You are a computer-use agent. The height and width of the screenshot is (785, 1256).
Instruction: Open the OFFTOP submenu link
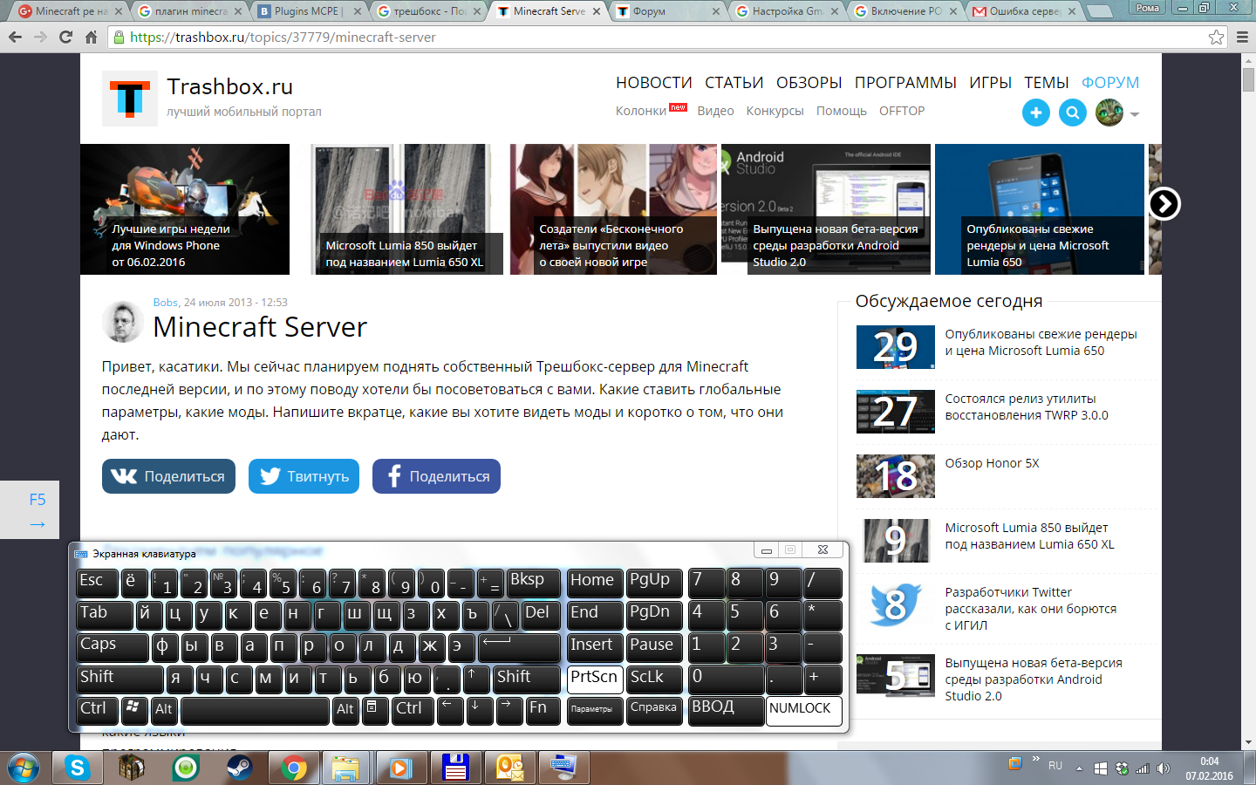[x=902, y=111]
